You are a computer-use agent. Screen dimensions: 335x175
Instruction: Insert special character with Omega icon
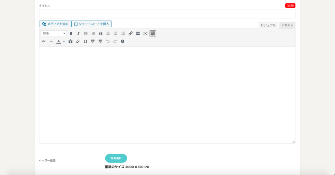pos(85,41)
